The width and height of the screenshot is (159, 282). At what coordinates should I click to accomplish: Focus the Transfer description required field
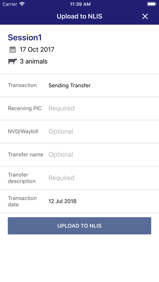79,178
